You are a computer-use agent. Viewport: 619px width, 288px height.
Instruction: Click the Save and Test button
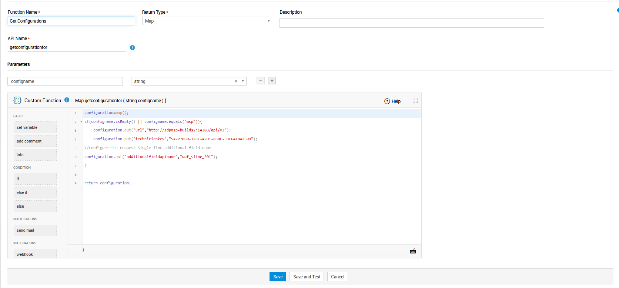307,277
